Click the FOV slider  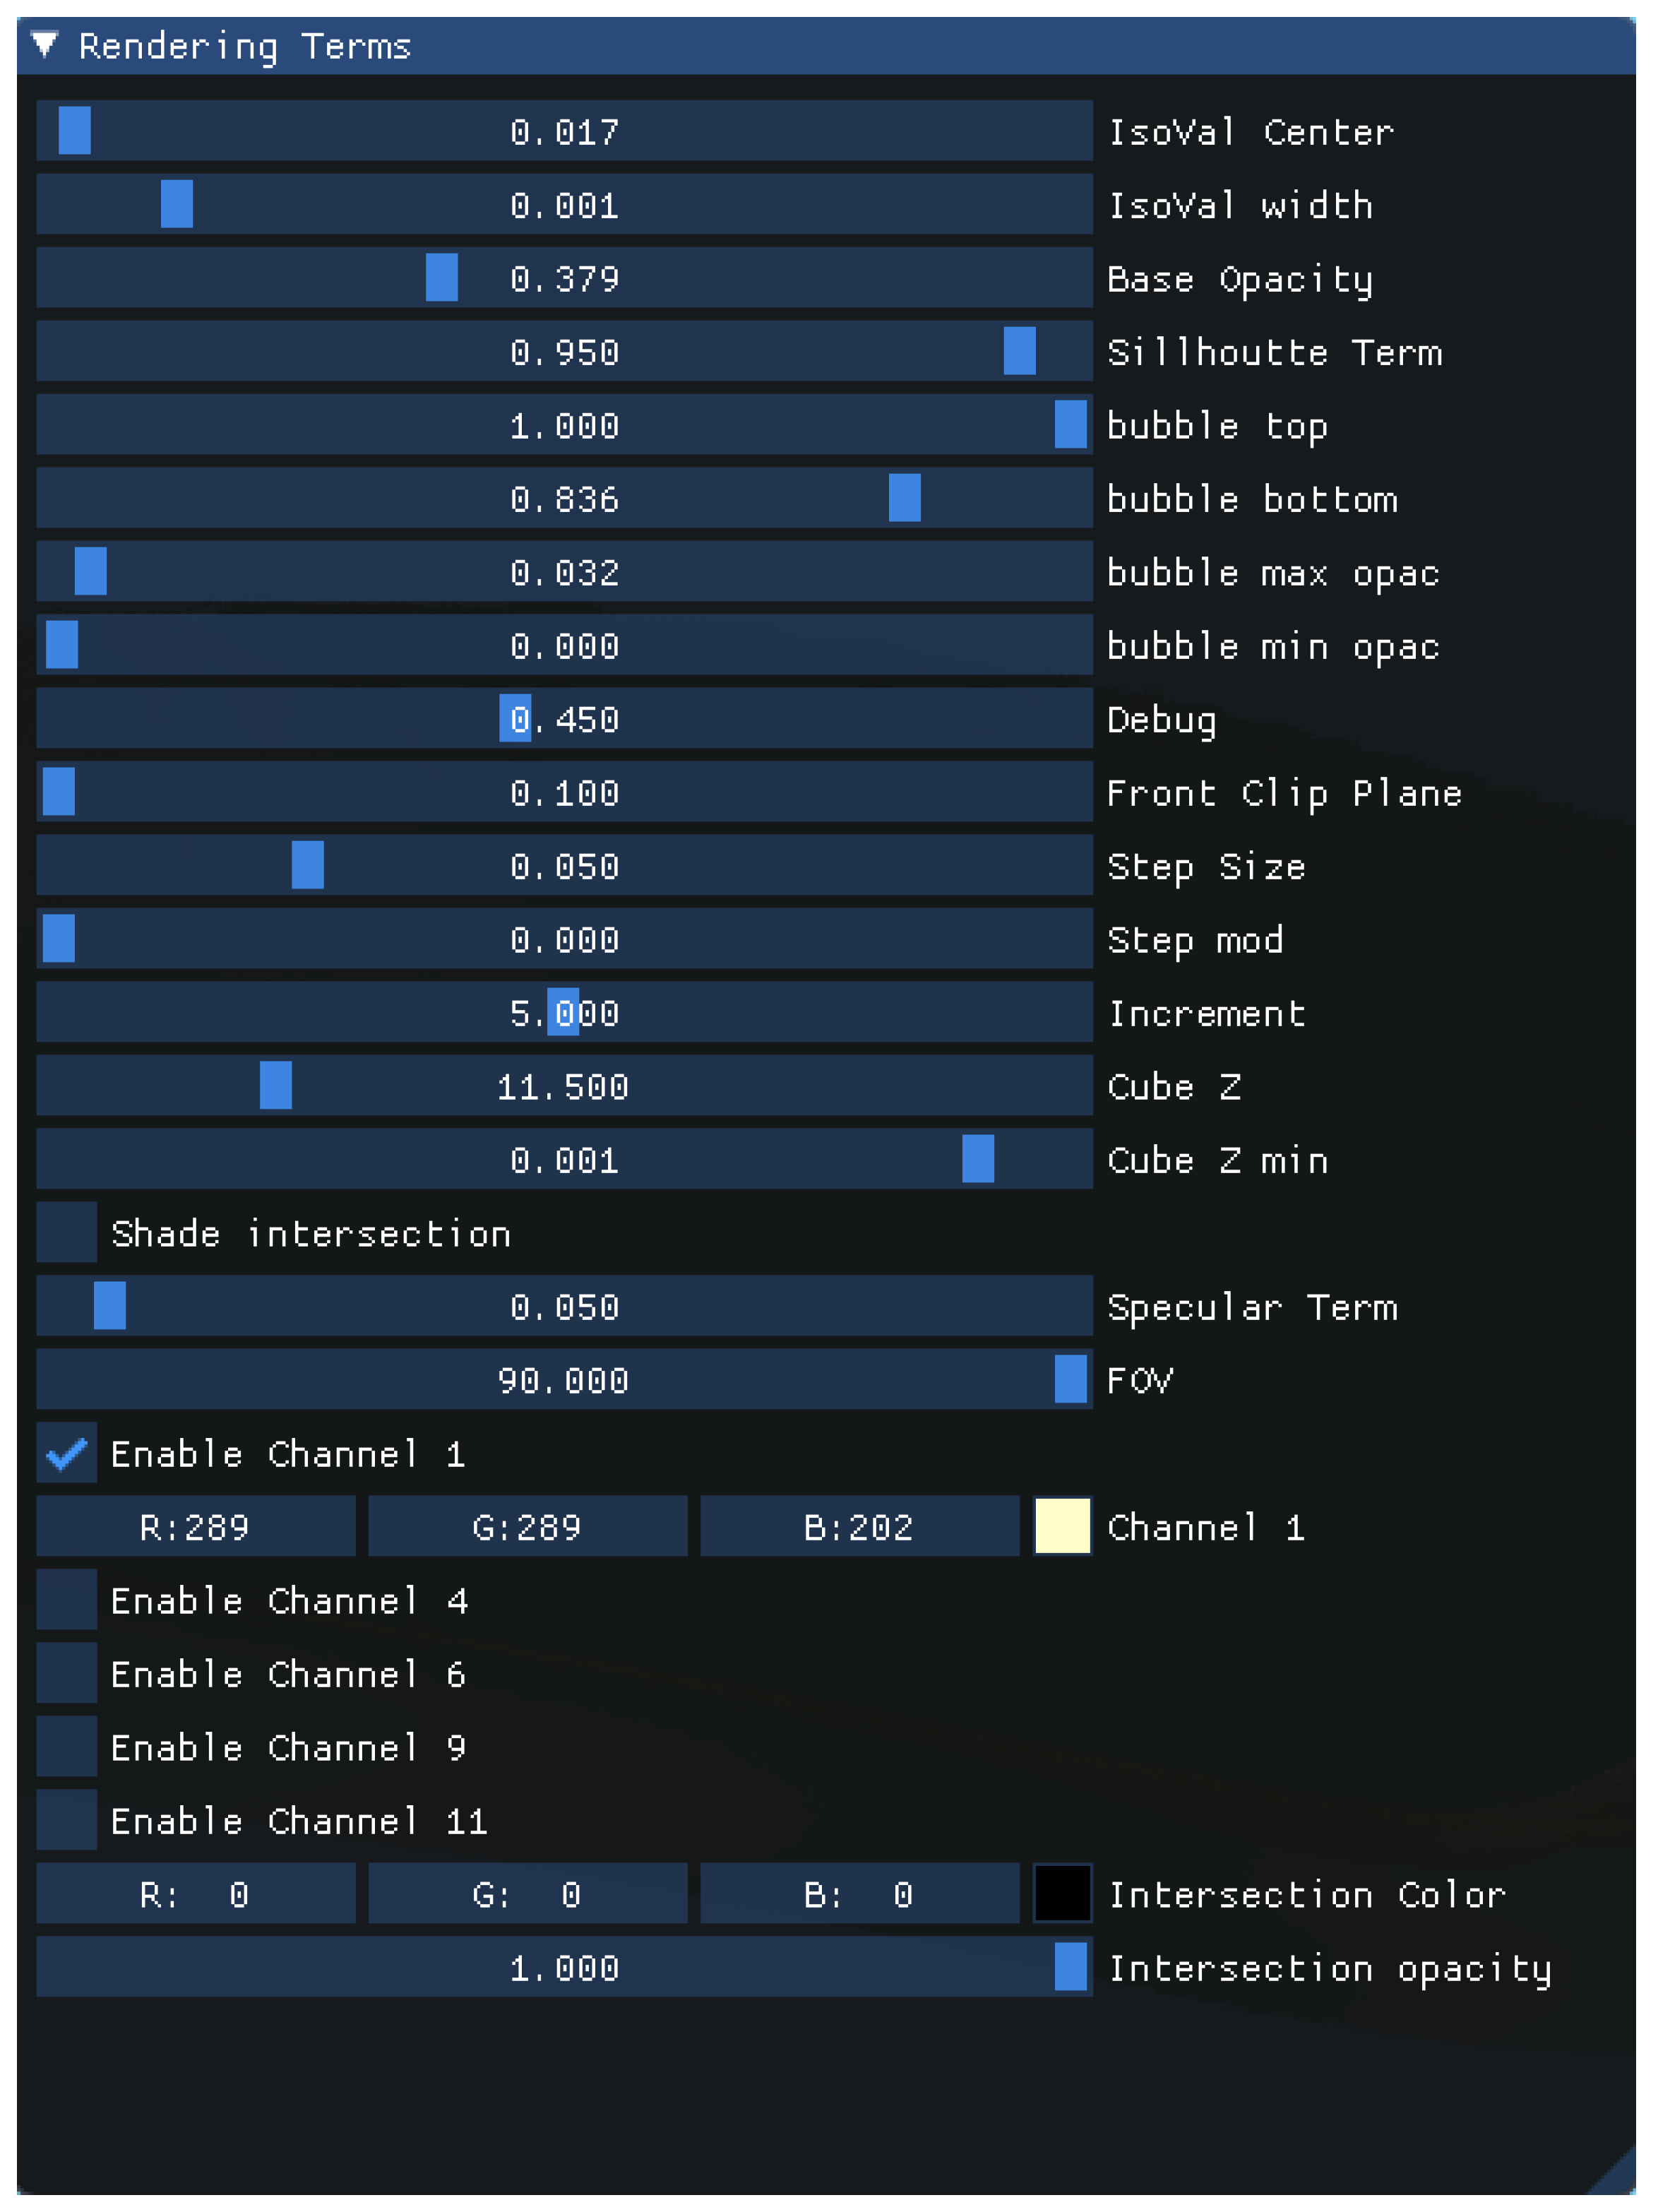[x=565, y=1380]
